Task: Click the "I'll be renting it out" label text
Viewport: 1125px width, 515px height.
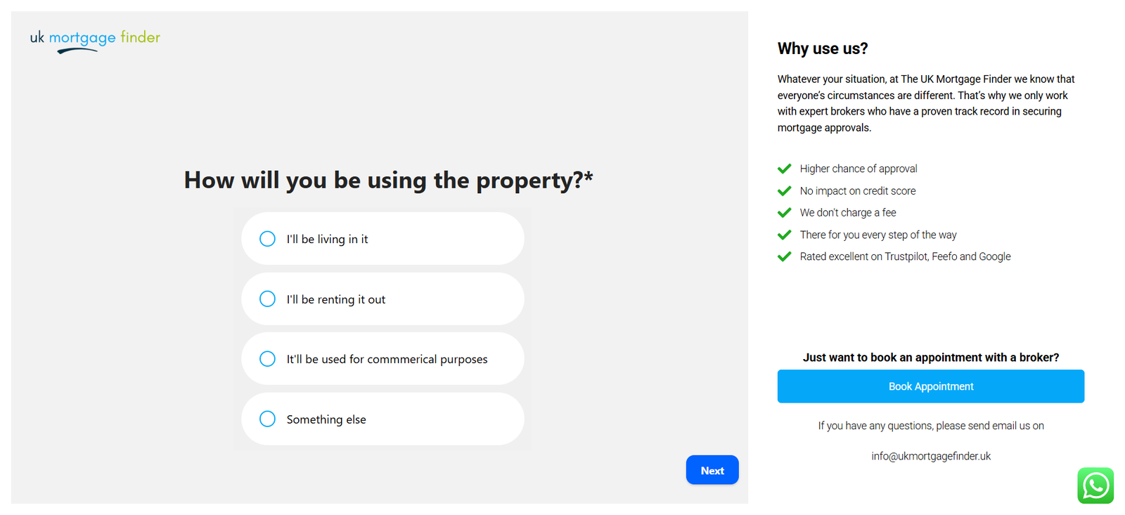Action: click(x=336, y=299)
